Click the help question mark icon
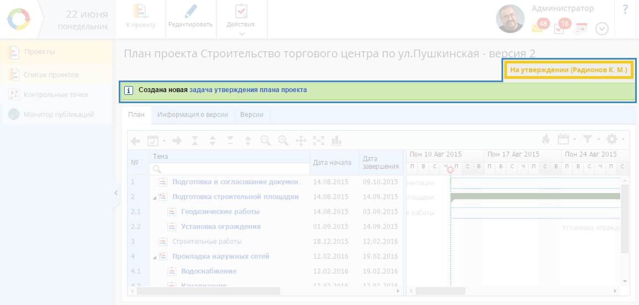This screenshot has width=639, height=305. pos(625,9)
